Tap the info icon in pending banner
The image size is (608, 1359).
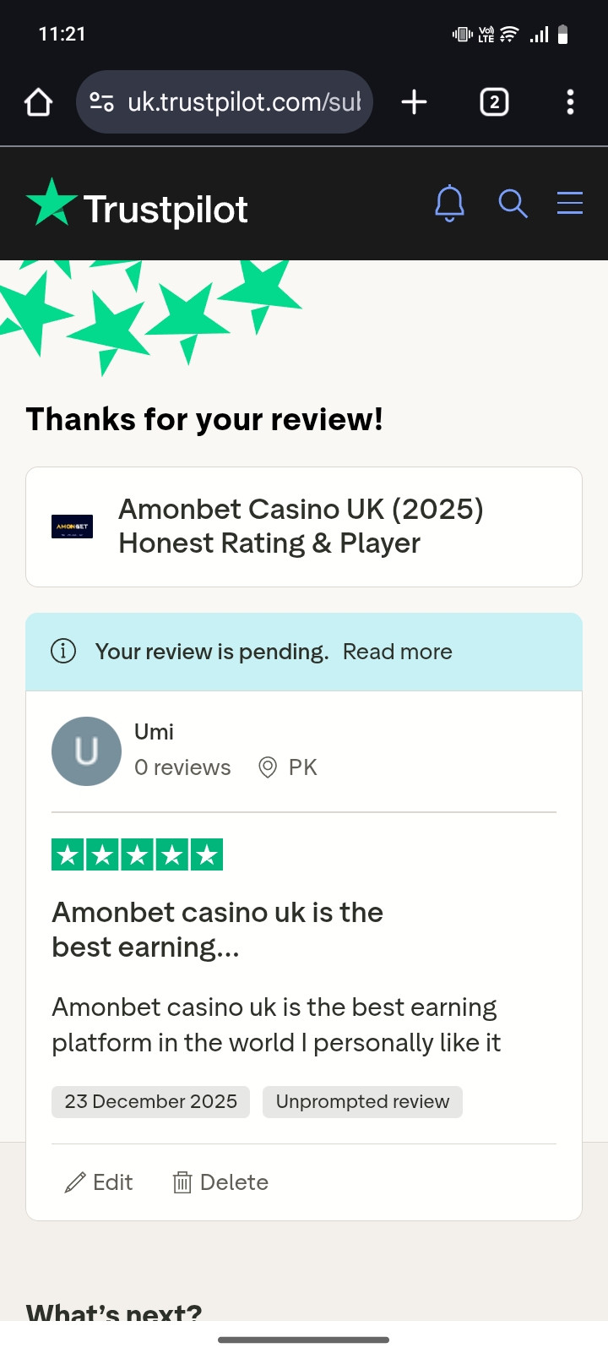click(x=63, y=652)
